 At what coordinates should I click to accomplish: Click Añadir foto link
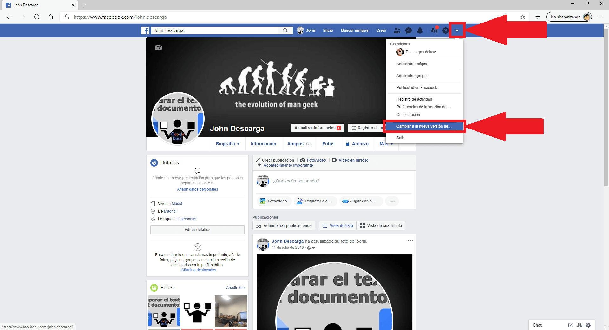tap(235, 288)
